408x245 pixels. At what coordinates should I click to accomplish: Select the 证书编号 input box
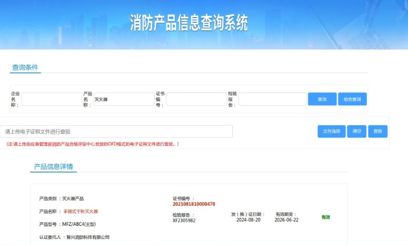[x=196, y=99]
